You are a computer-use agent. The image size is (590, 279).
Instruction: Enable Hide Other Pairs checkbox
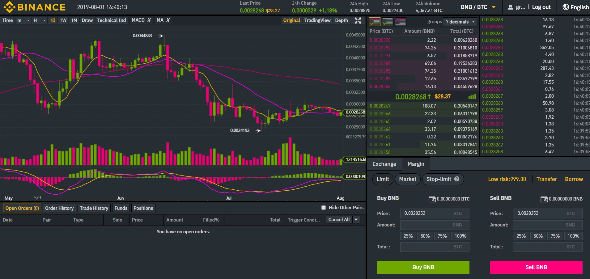(x=324, y=208)
